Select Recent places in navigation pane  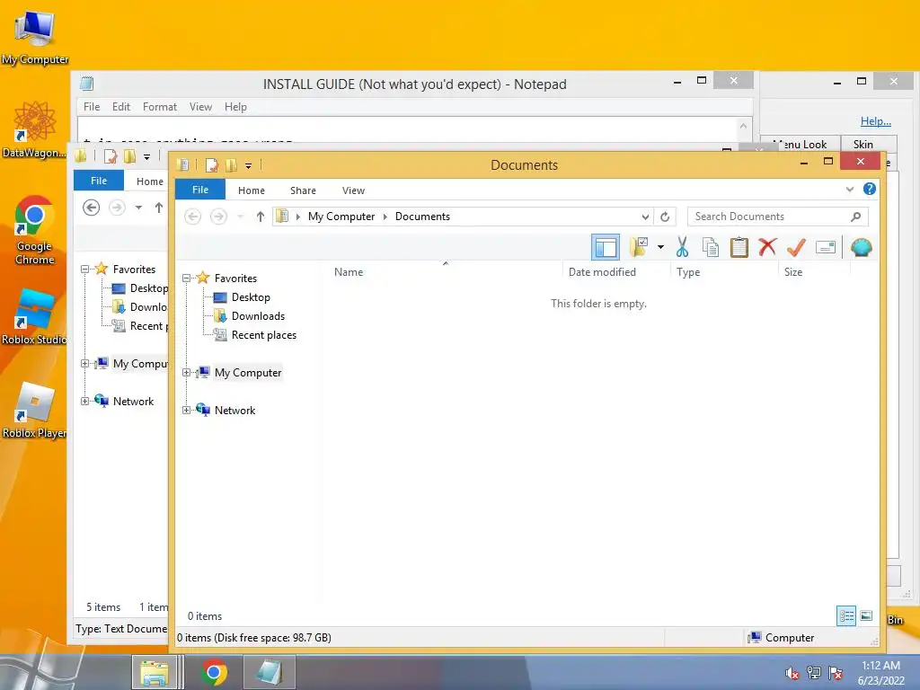(263, 334)
